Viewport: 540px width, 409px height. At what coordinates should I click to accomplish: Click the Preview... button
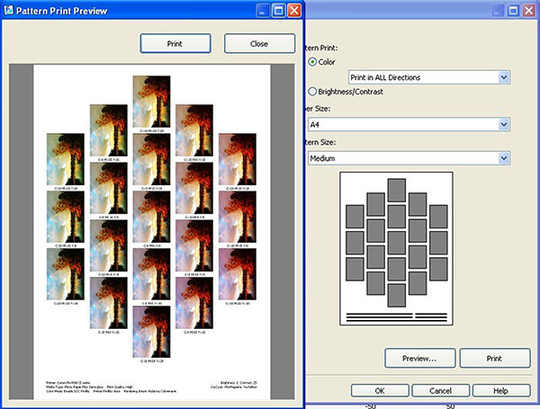click(418, 358)
